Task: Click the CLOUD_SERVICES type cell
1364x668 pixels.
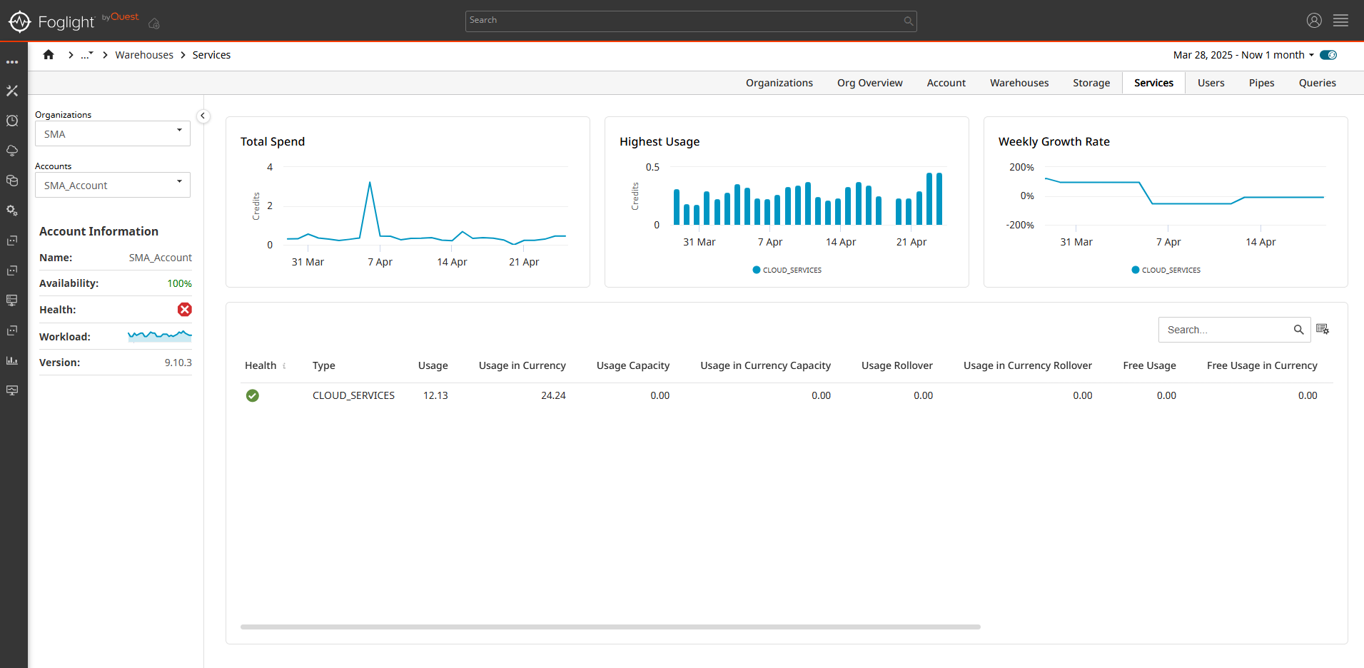Action: tap(353, 395)
